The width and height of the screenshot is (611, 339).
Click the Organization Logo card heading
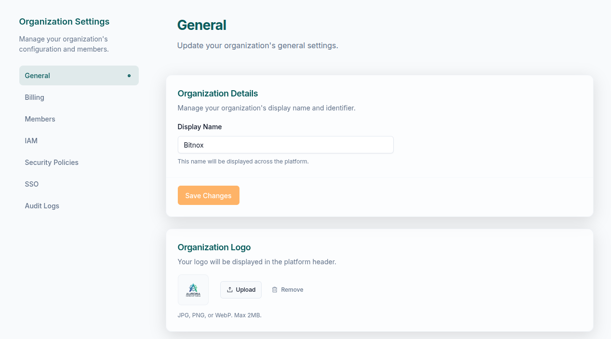tap(214, 247)
